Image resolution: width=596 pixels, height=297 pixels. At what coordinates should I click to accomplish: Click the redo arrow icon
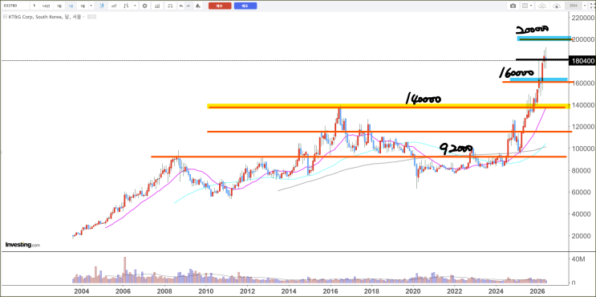[188, 6]
